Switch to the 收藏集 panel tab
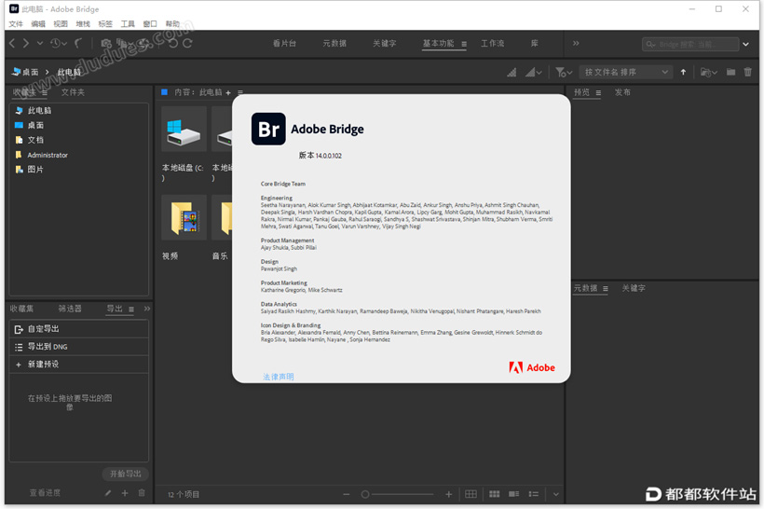The width and height of the screenshot is (764, 509). click(x=21, y=309)
